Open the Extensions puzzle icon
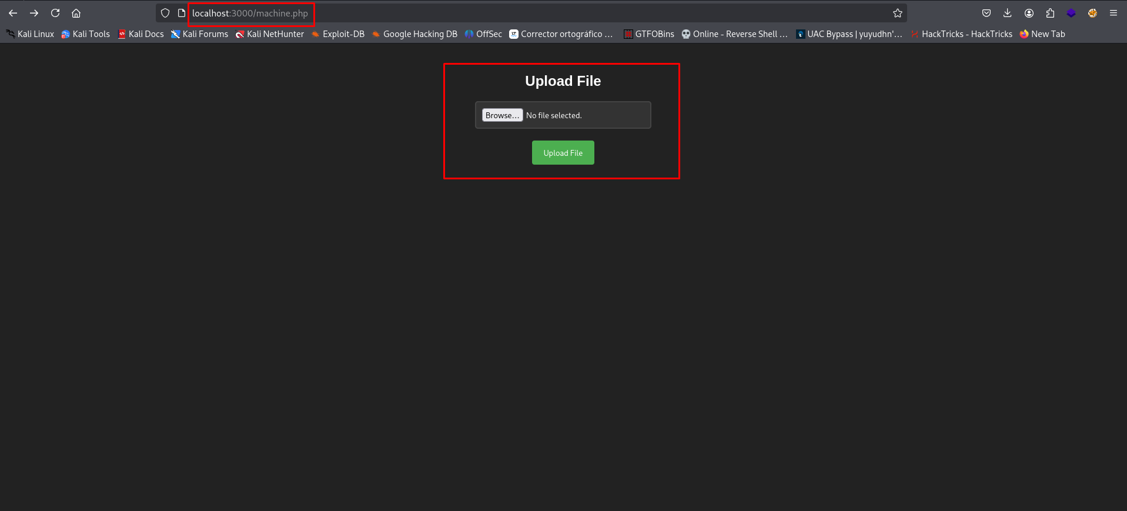The height and width of the screenshot is (511, 1127). (1050, 13)
